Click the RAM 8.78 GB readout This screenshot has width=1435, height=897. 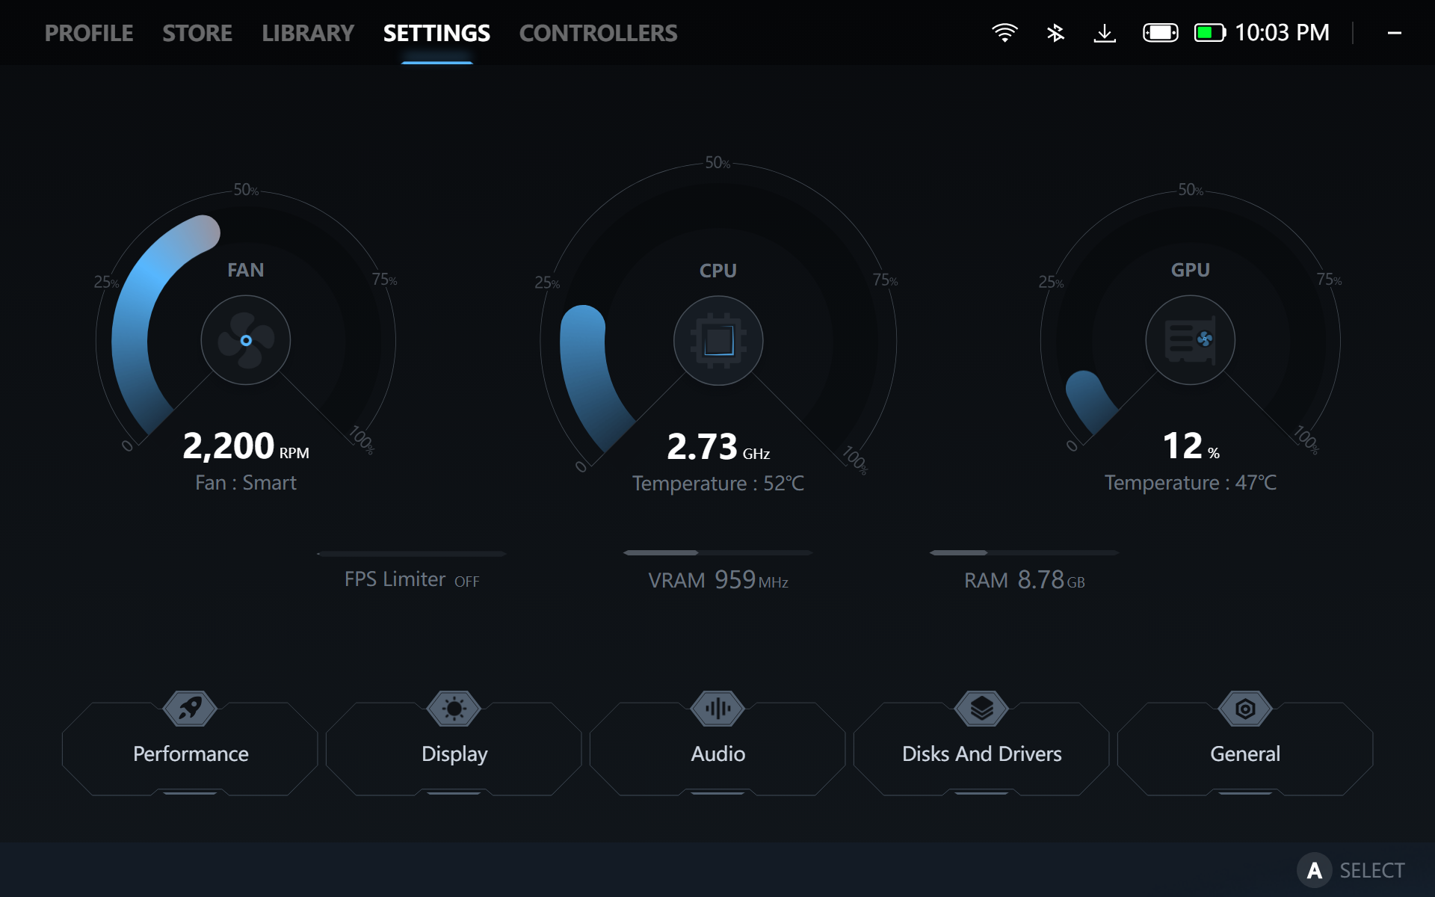point(1024,580)
